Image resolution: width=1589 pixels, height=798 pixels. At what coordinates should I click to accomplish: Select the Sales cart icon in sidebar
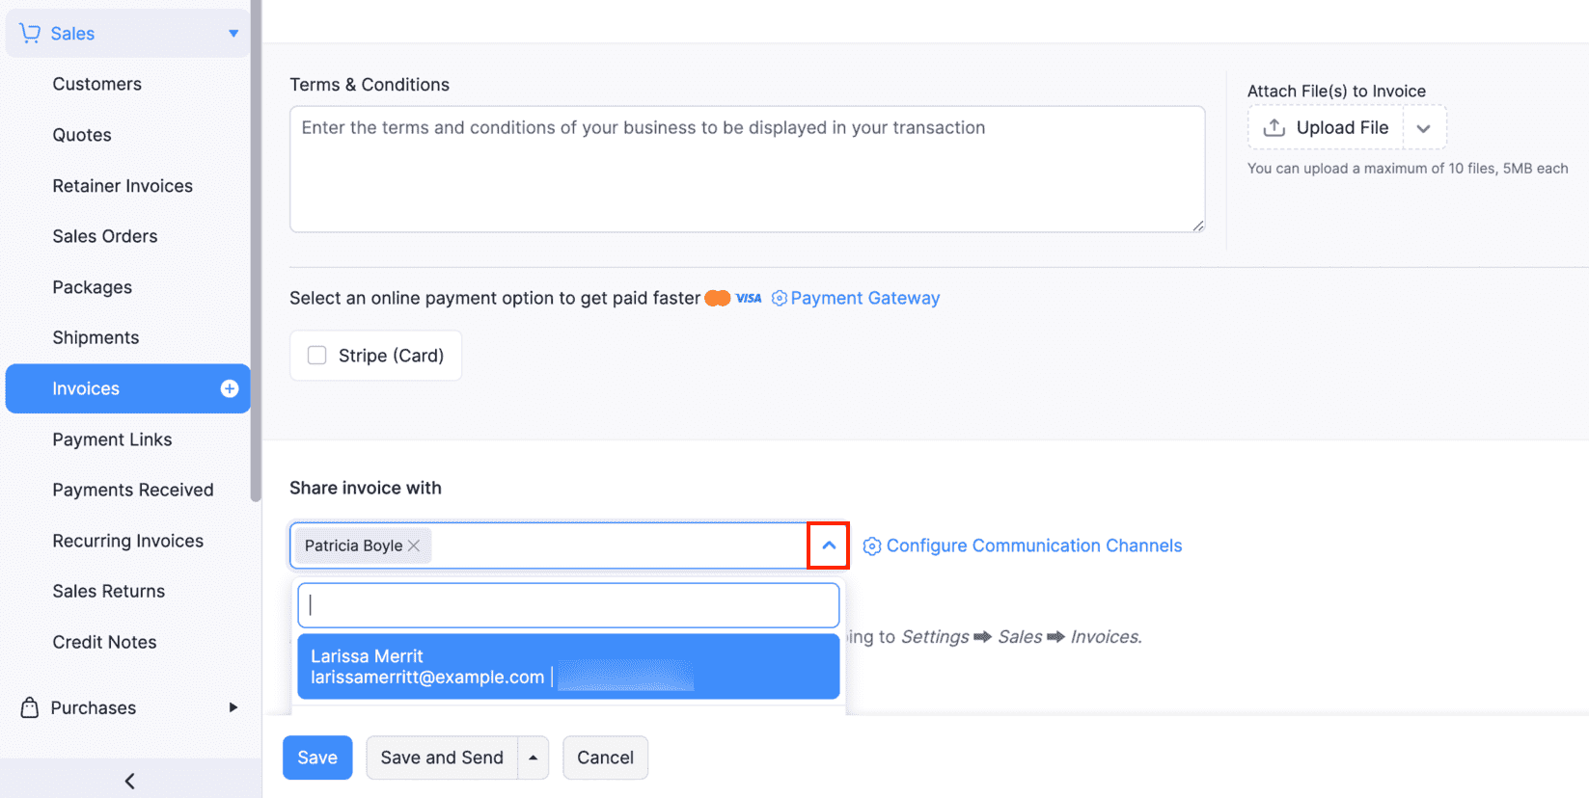[x=30, y=32]
